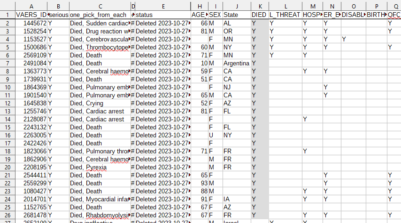Viewport: 401px width, 223px height.
Task: Click the 'Died, Sudden cardiac' cell
Action: [100, 24]
